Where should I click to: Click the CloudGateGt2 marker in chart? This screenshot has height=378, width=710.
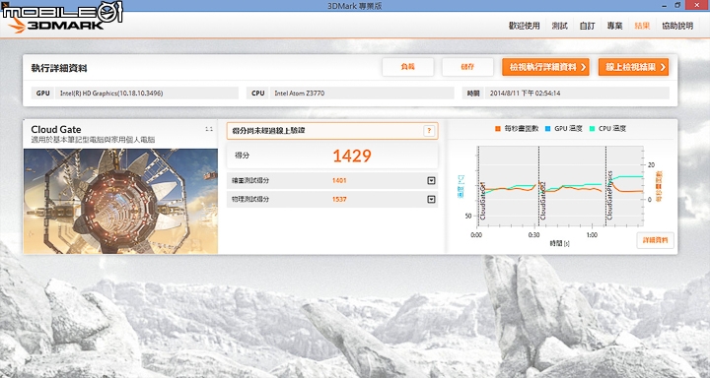coord(543,201)
